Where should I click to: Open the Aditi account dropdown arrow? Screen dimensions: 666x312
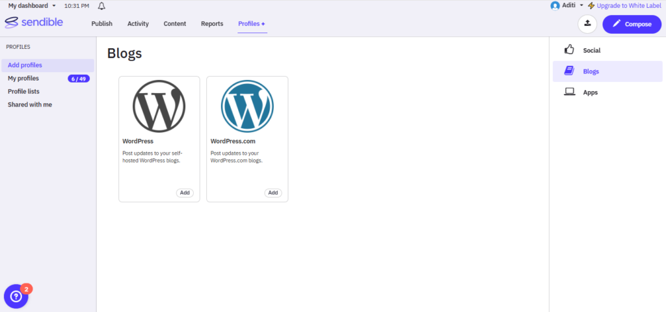[581, 6]
